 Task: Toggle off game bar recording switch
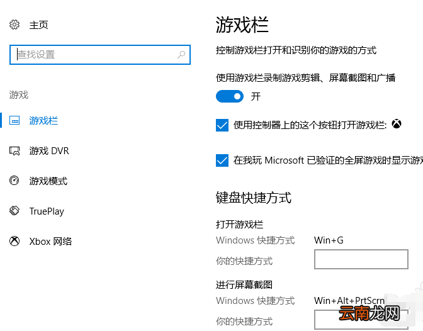pyautogui.click(x=230, y=96)
